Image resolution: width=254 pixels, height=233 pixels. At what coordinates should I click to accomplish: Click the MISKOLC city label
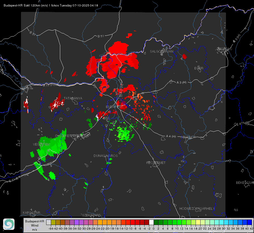click(x=225, y=49)
